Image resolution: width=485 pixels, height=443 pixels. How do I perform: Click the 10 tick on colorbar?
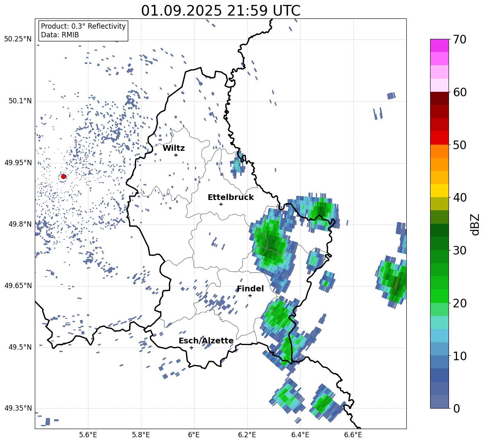coord(460,356)
